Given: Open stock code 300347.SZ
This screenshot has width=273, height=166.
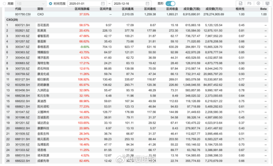Looking at the screenshot, I should tap(22, 47).
